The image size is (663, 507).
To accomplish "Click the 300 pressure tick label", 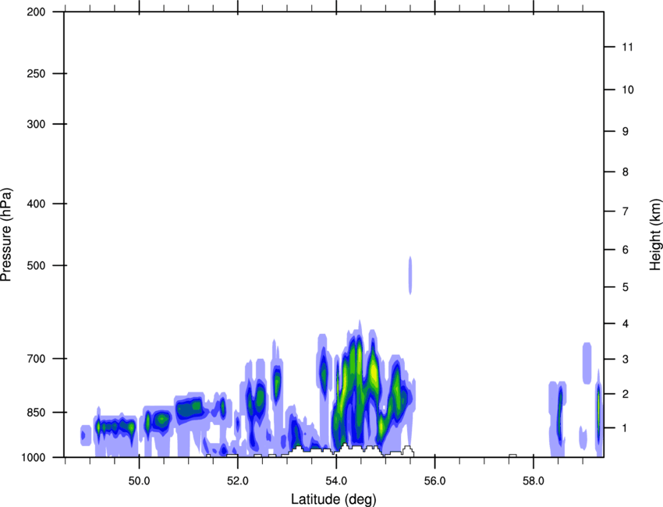I will (36, 124).
